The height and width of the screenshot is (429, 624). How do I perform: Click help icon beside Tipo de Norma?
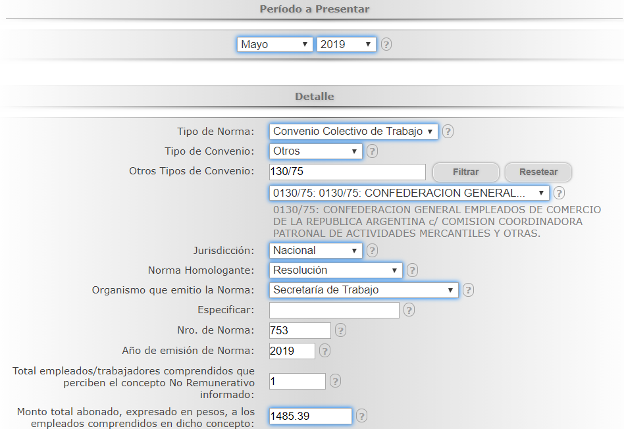448,132
